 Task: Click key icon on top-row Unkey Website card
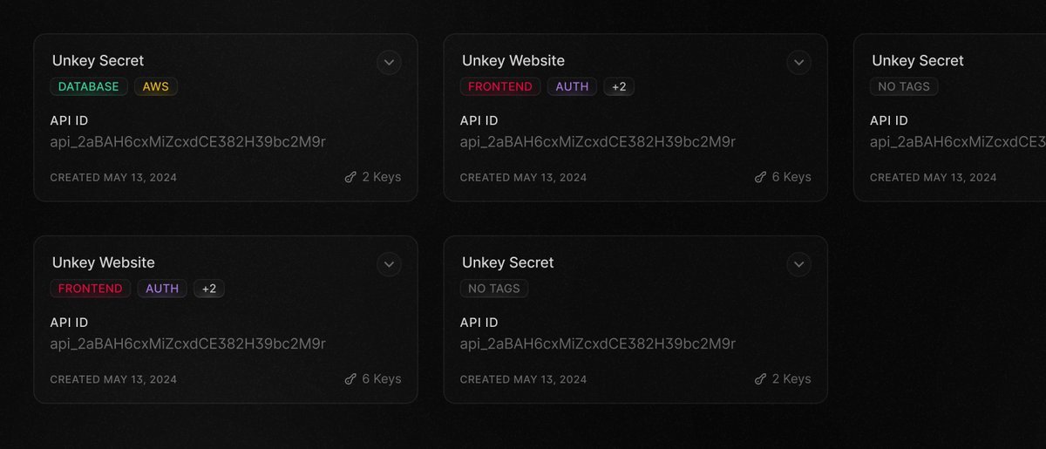pos(760,177)
